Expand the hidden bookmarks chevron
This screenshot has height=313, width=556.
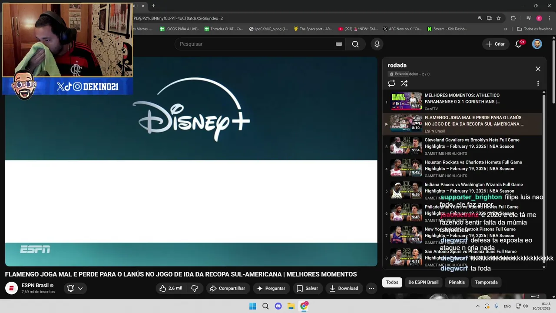(x=506, y=29)
